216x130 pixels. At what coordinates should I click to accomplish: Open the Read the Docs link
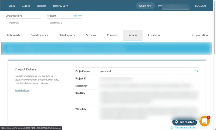pos(22,91)
